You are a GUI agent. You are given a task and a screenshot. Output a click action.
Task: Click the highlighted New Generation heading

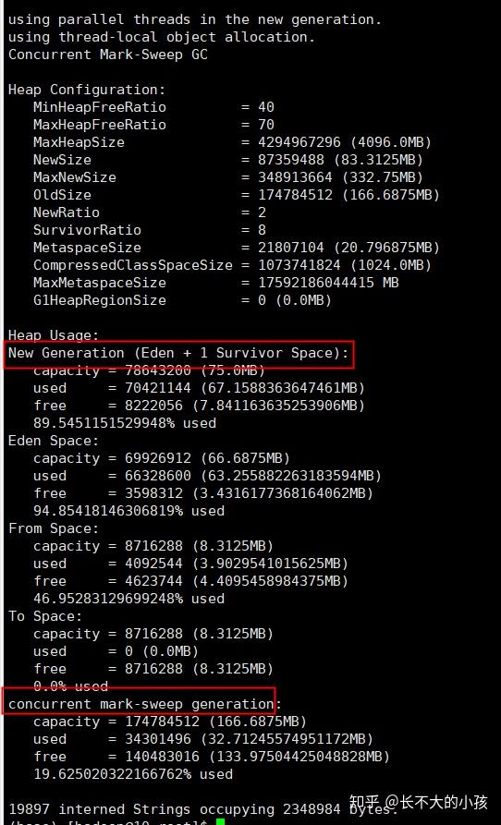[178, 353]
